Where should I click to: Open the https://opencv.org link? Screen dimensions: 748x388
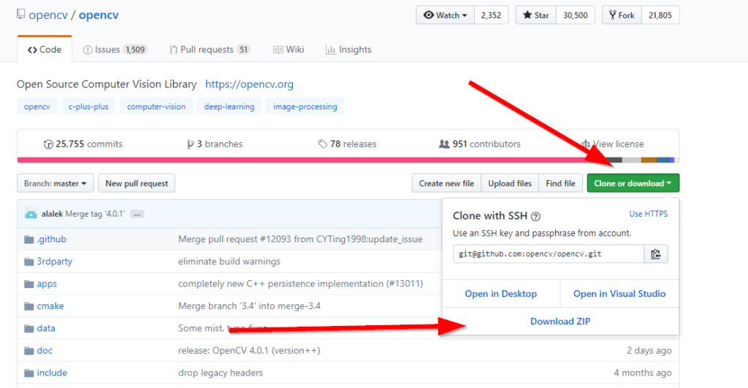point(250,85)
